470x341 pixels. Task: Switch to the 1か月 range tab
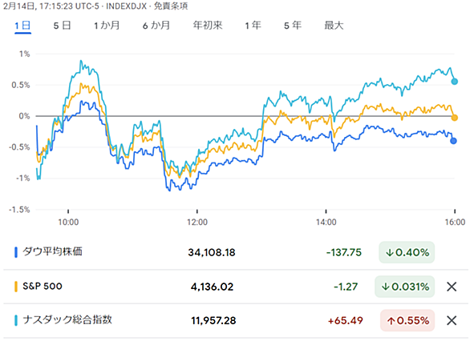click(x=107, y=26)
